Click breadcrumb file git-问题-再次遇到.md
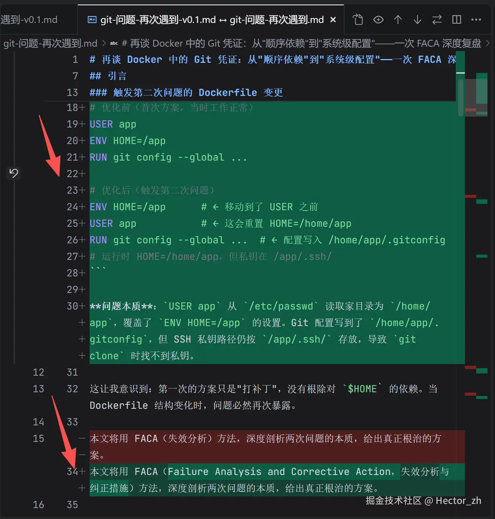 click(x=50, y=44)
